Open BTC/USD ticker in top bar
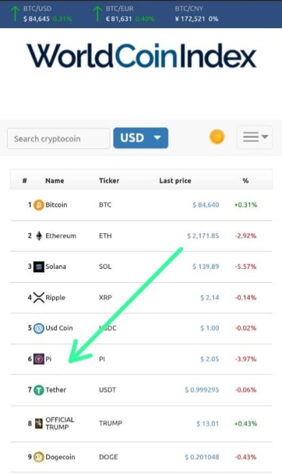This screenshot has height=474, width=282. tap(41, 14)
